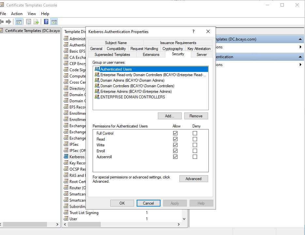Click the blue Help question mark toolbar icon
Image resolution: width=305 pixels, height=235 pixels.
[x=46, y=22]
